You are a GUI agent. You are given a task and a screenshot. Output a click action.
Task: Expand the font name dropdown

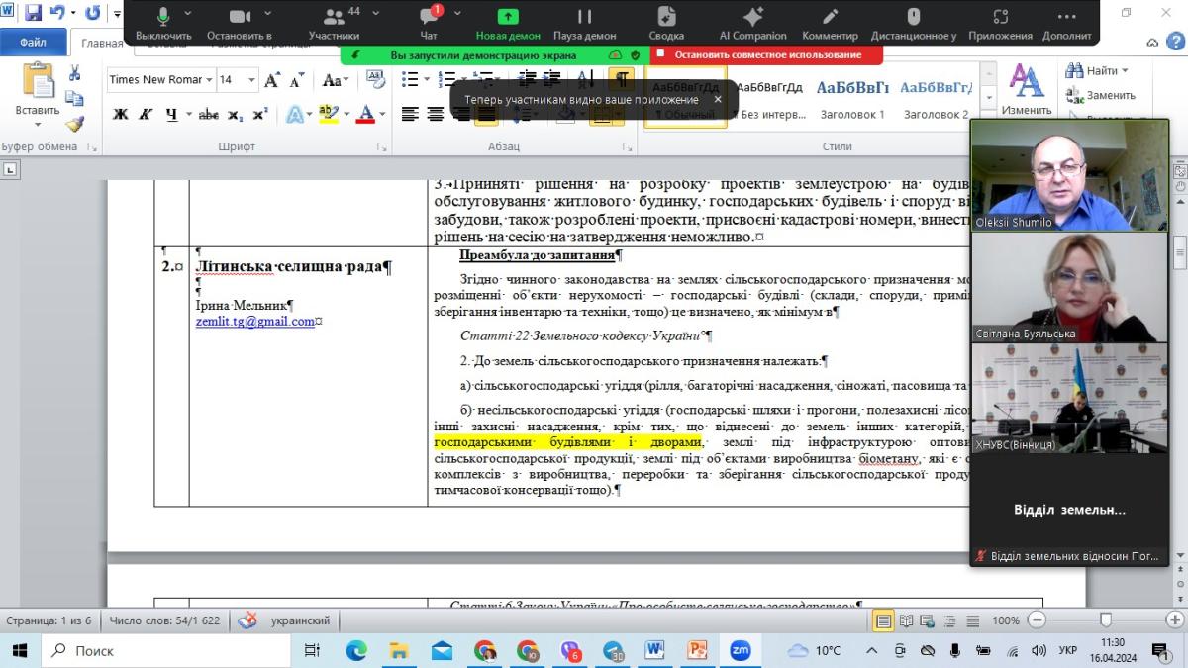[x=209, y=80]
